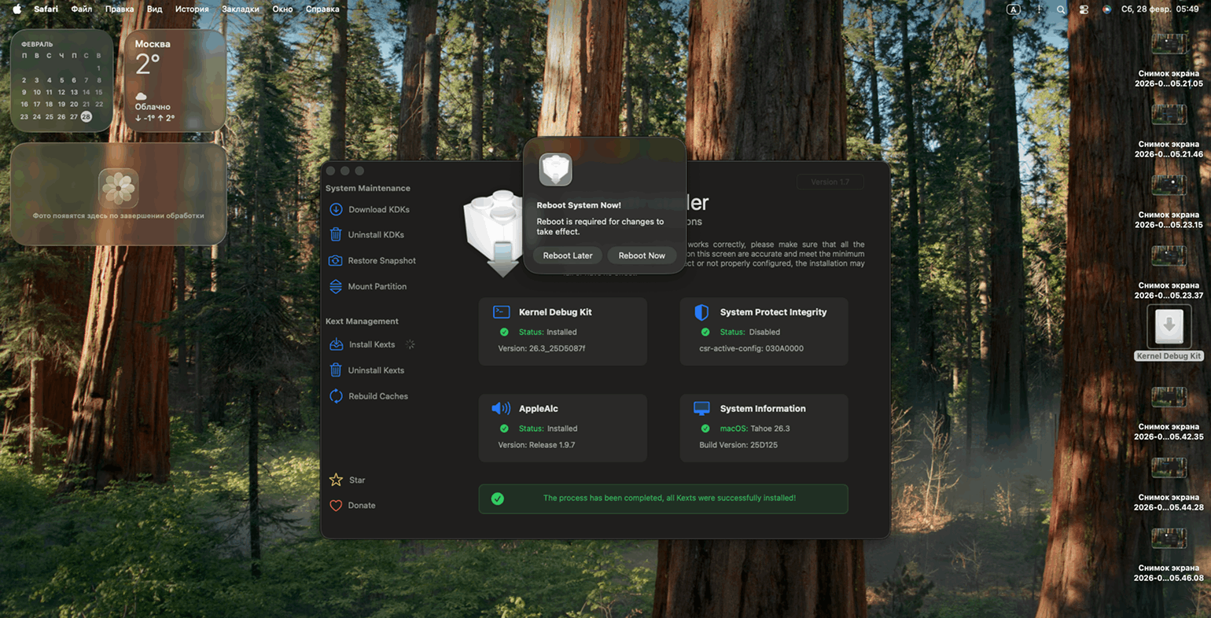The width and height of the screenshot is (1211, 618).
Task: Click the app icon in the reboot dialog
Action: (x=555, y=169)
